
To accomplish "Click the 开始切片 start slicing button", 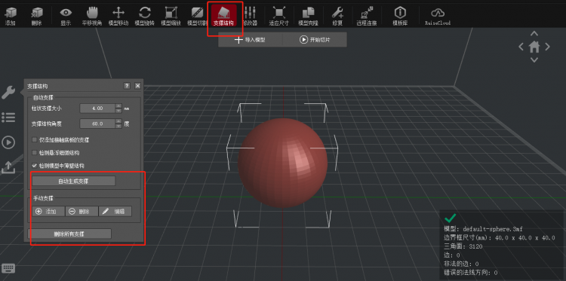I will click(x=315, y=40).
